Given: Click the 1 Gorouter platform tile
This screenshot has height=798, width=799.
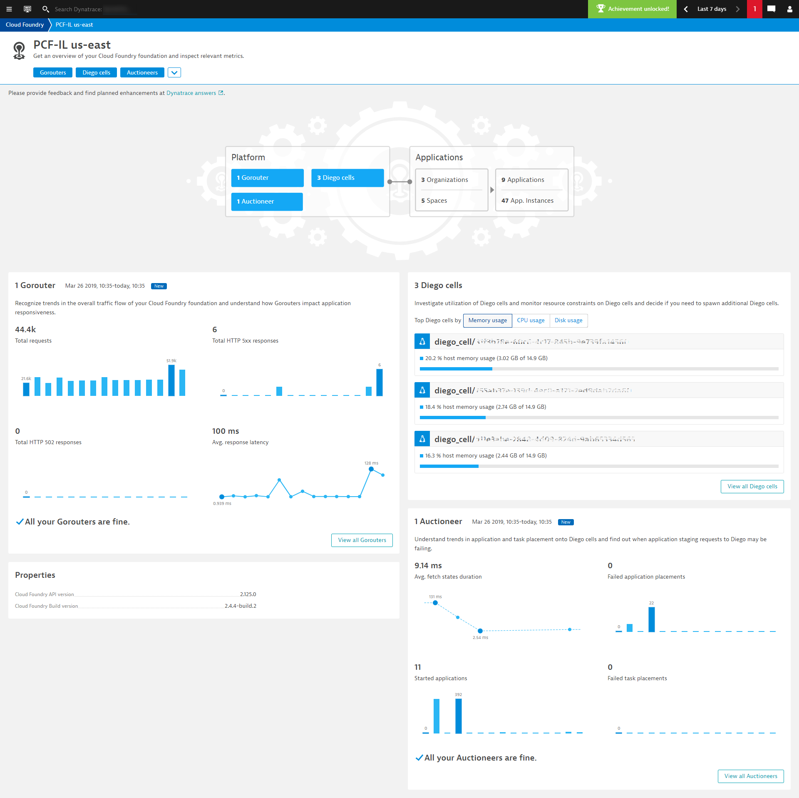Looking at the screenshot, I should (x=267, y=178).
